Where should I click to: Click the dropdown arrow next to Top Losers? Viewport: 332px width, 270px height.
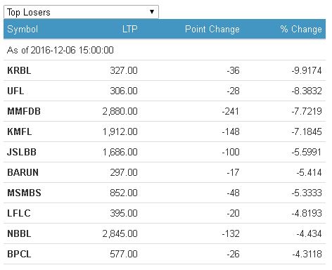click(152, 12)
